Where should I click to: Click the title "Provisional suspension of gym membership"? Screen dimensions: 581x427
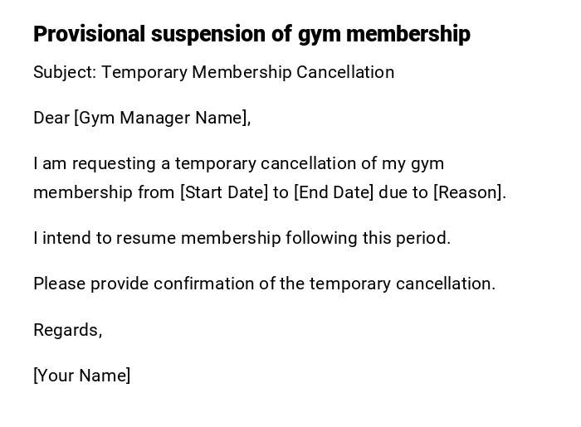pyautogui.click(x=251, y=34)
